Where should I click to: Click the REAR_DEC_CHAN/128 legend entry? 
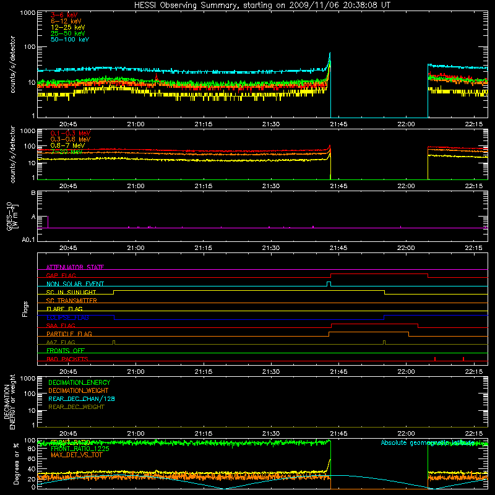82,399
